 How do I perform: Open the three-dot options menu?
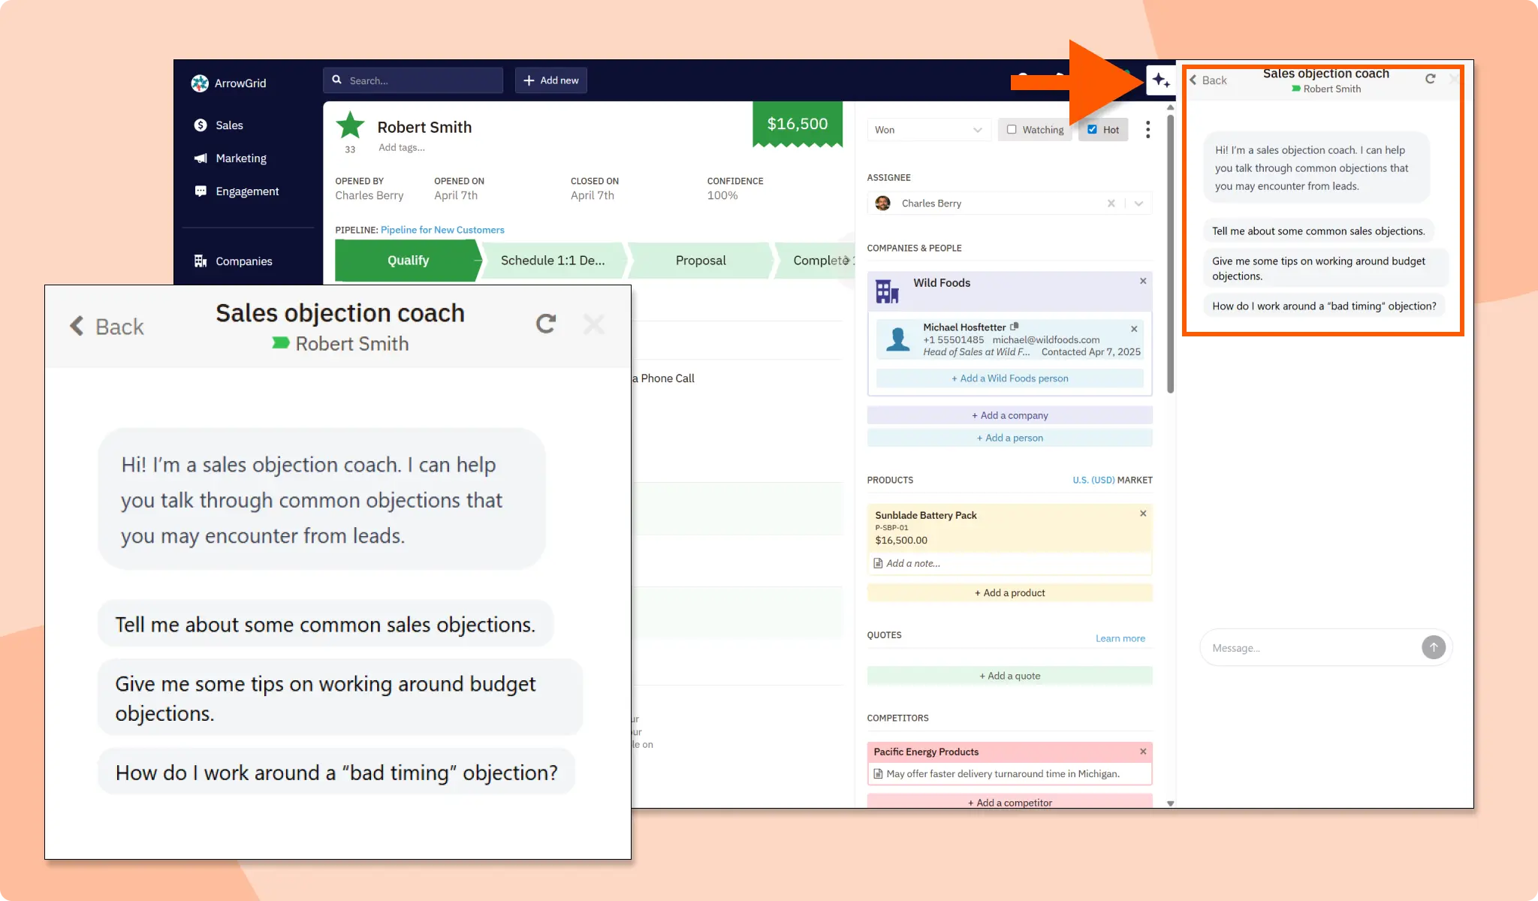[1147, 130]
